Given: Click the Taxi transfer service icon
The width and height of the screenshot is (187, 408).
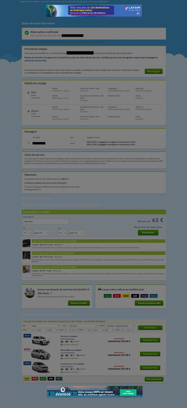Looking at the screenshot, I should click(x=30, y=293).
